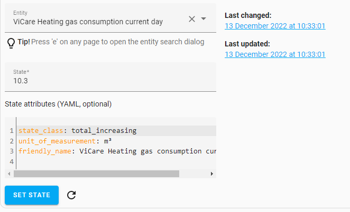The image size is (350, 212).
Task: Click the total_increasing value in YAML
Action: [104, 131]
